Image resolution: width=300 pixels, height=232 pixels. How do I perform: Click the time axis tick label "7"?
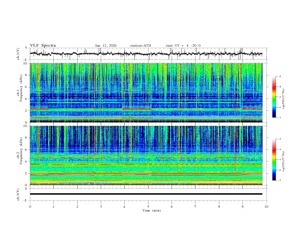coord(195,207)
